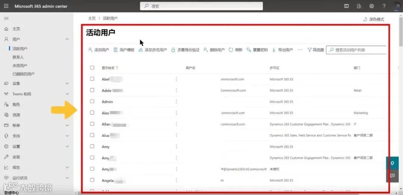
Task: Open the teal help assistant button
Action: coord(392,163)
